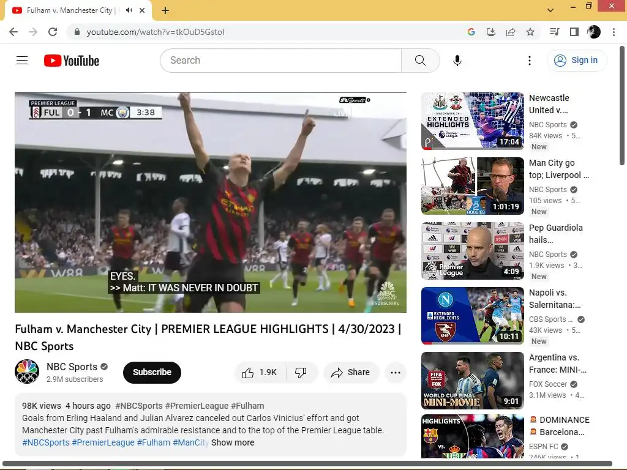Screen dimensions: 627x470
Task: Click the 98K views text
Action: (x=42, y=406)
